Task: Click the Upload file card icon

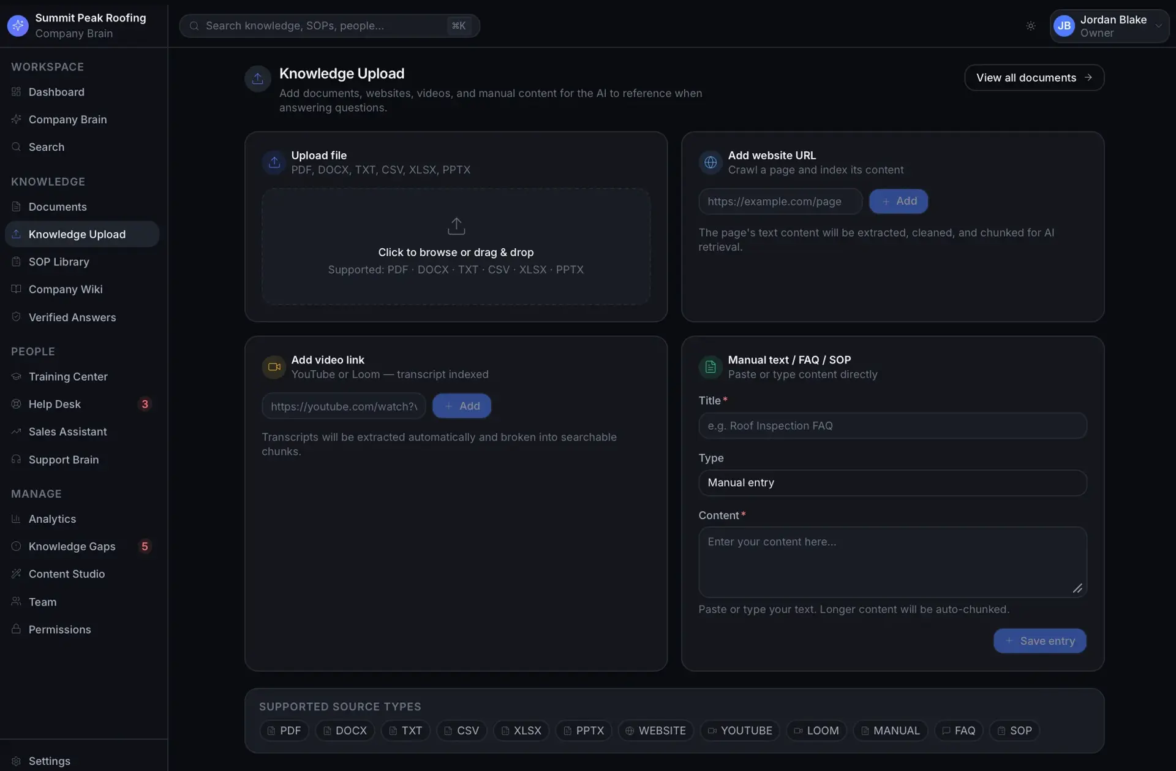Action: 274,162
